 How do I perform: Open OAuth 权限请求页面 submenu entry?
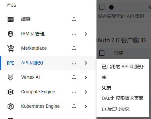tap(123, 98)
